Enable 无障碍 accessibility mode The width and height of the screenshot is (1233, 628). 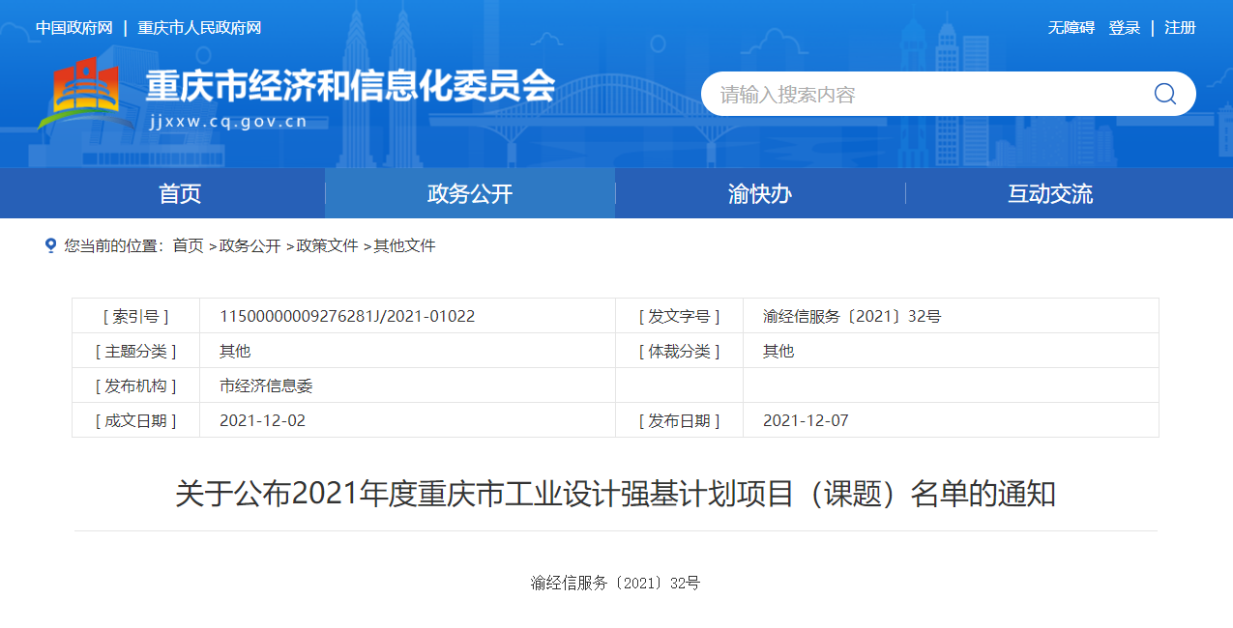tap(1071, 28)
